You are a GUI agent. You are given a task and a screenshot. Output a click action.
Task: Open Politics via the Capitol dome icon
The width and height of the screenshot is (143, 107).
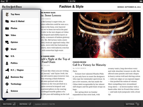pos(7,63)
